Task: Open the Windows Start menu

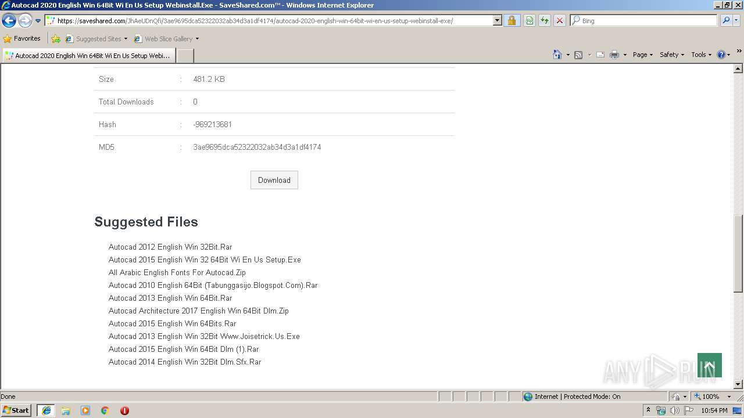Action: pos(16,410)
